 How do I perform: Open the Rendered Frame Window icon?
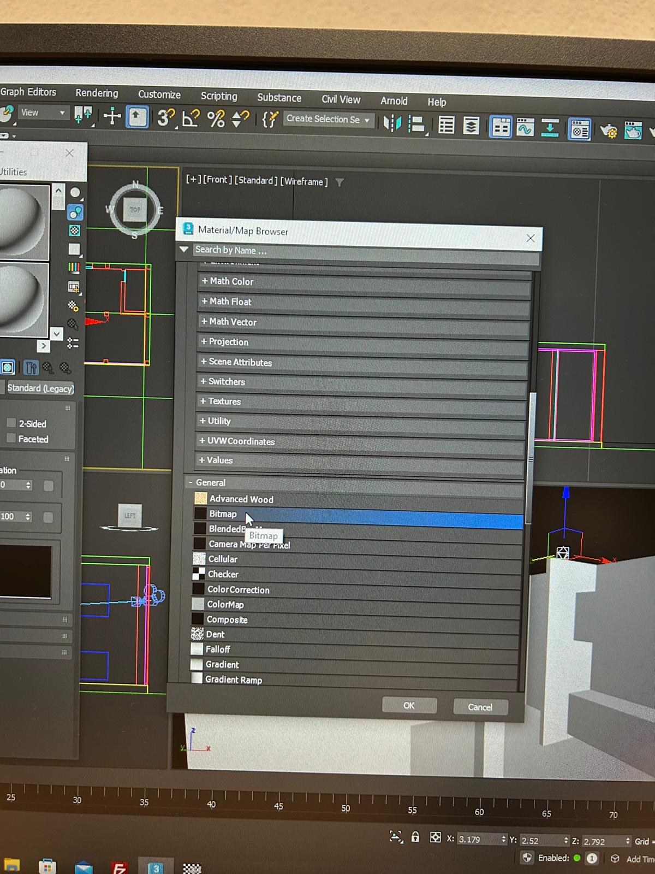click(x=633, y=132)
